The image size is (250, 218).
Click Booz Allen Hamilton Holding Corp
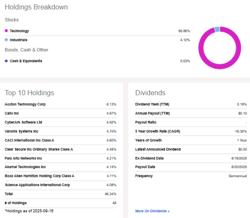(x=39, y=176)
